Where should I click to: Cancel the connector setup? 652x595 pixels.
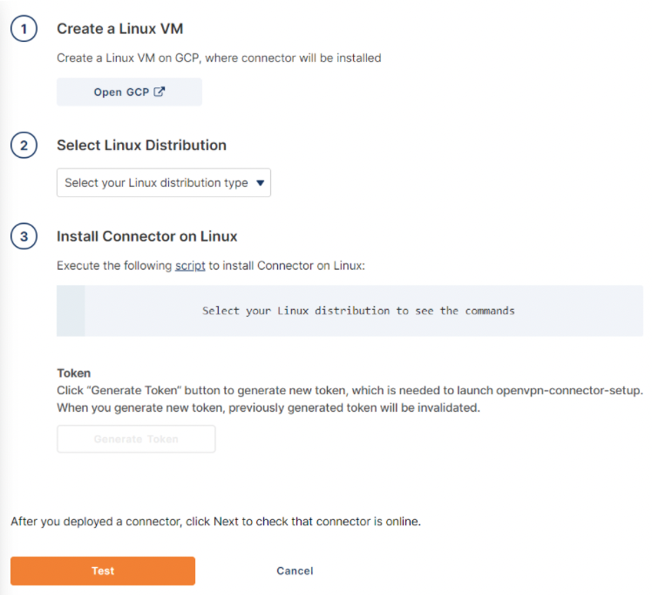(295, 571)
